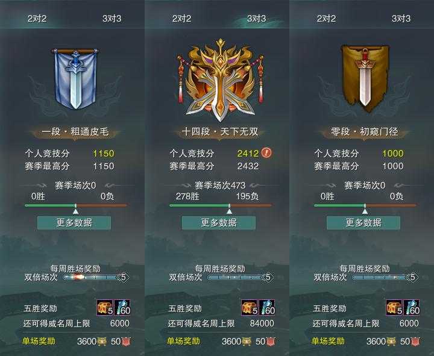Select blue key reward icon in right panel
The height and width of the screenshot is (356, 434).
point(412,308)
